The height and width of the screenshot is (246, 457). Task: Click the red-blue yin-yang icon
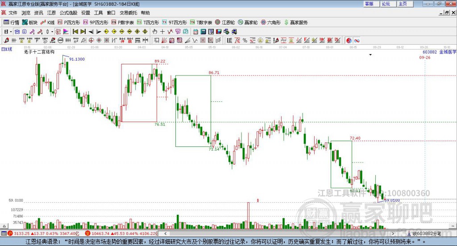349,40
